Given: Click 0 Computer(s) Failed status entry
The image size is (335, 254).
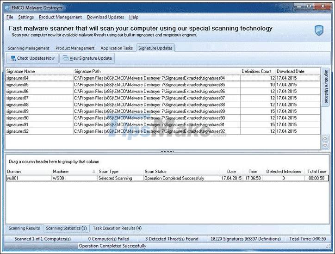Looking at the screenshot, I should (109, 239).
